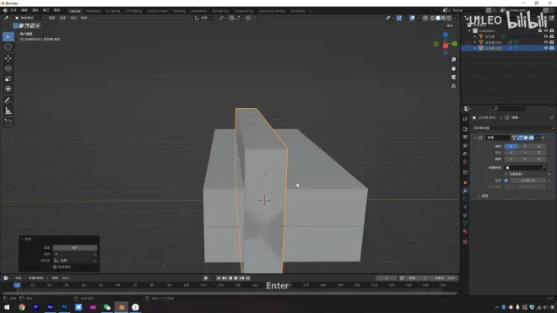The width and height of the screenshot is (557, 313).
Task: Open the Orientation dropdown in Rotate panel
Action: [x=75, y=261]
